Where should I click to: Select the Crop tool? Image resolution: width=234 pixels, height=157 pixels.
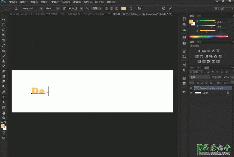4,40
